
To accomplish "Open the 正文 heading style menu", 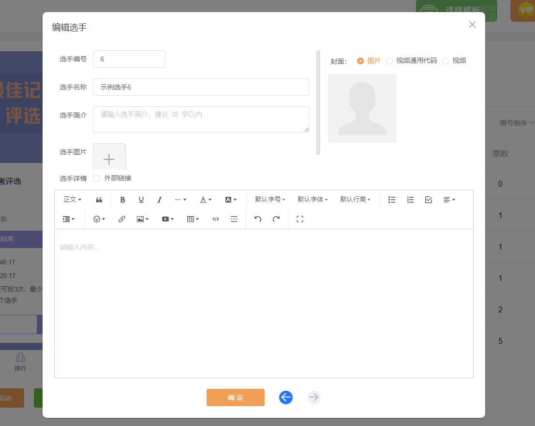I will pos(72,200).
